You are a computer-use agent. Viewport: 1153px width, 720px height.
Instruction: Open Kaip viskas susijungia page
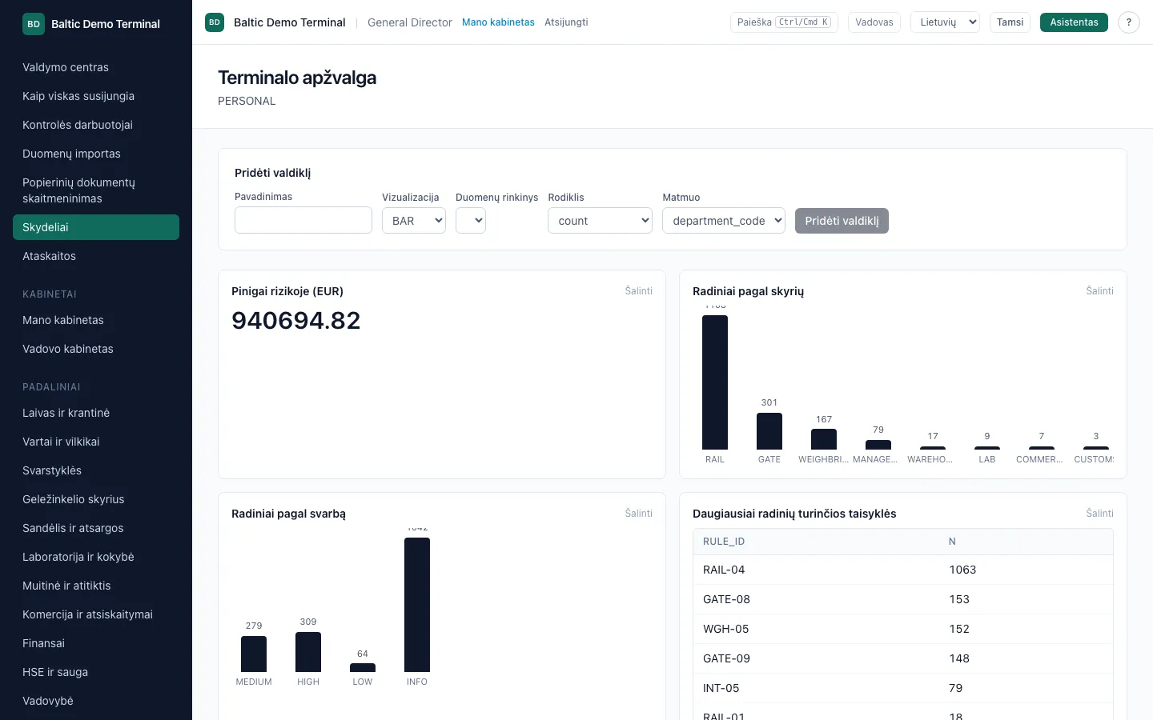96,96
